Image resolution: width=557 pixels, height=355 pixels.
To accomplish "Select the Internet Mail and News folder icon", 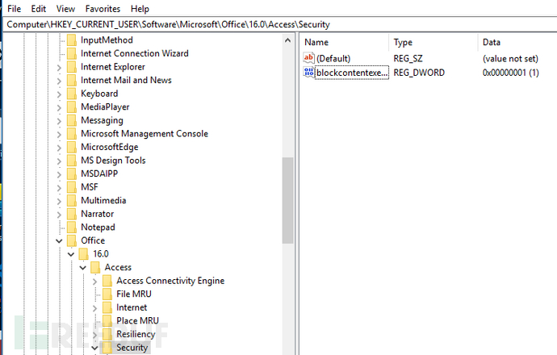I will (x=72, y=80).
